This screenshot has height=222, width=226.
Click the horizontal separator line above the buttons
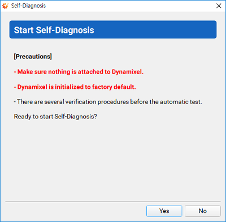pos(113,202)
